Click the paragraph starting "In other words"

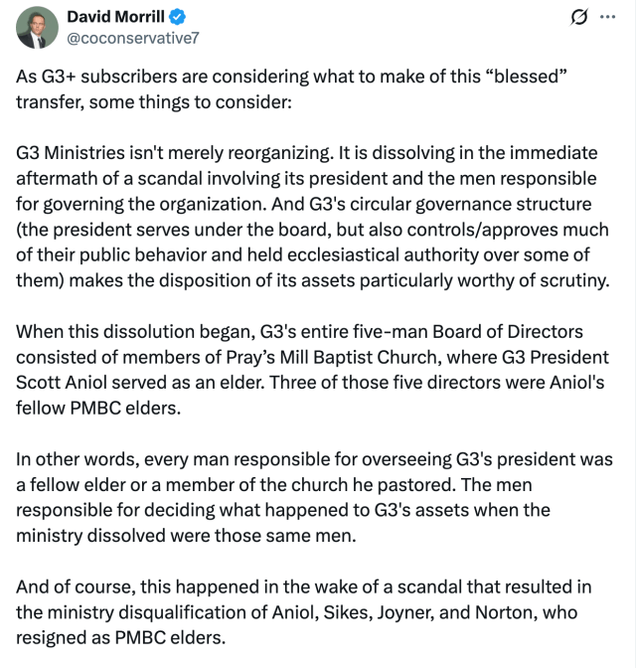[314, 497]
